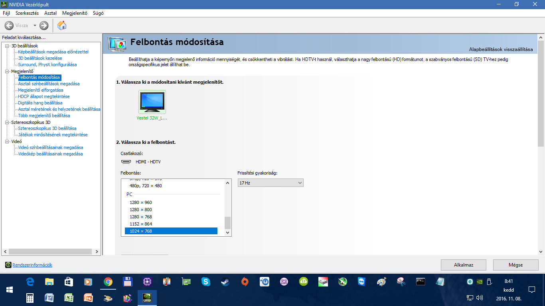Select resolution 1280 × 960

(x=141, y=202)
